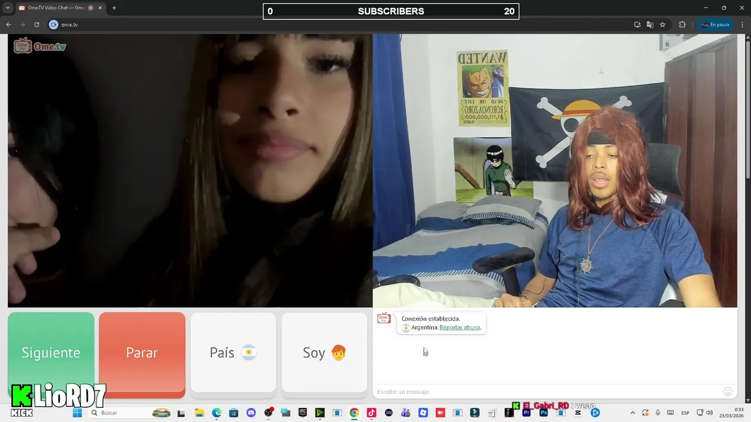Viewport: 751px width, 422px height.
Task: Click the Conexión establecida message
Action: [431, 319]
